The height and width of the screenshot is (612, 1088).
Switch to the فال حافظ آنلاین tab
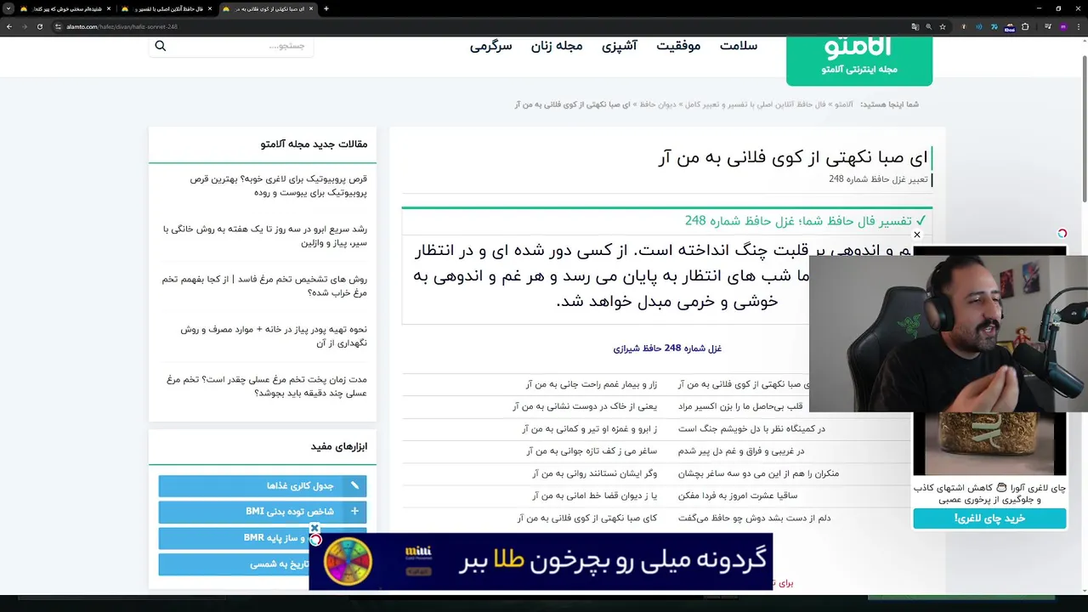pyautogui.click(x=166, y=8)
